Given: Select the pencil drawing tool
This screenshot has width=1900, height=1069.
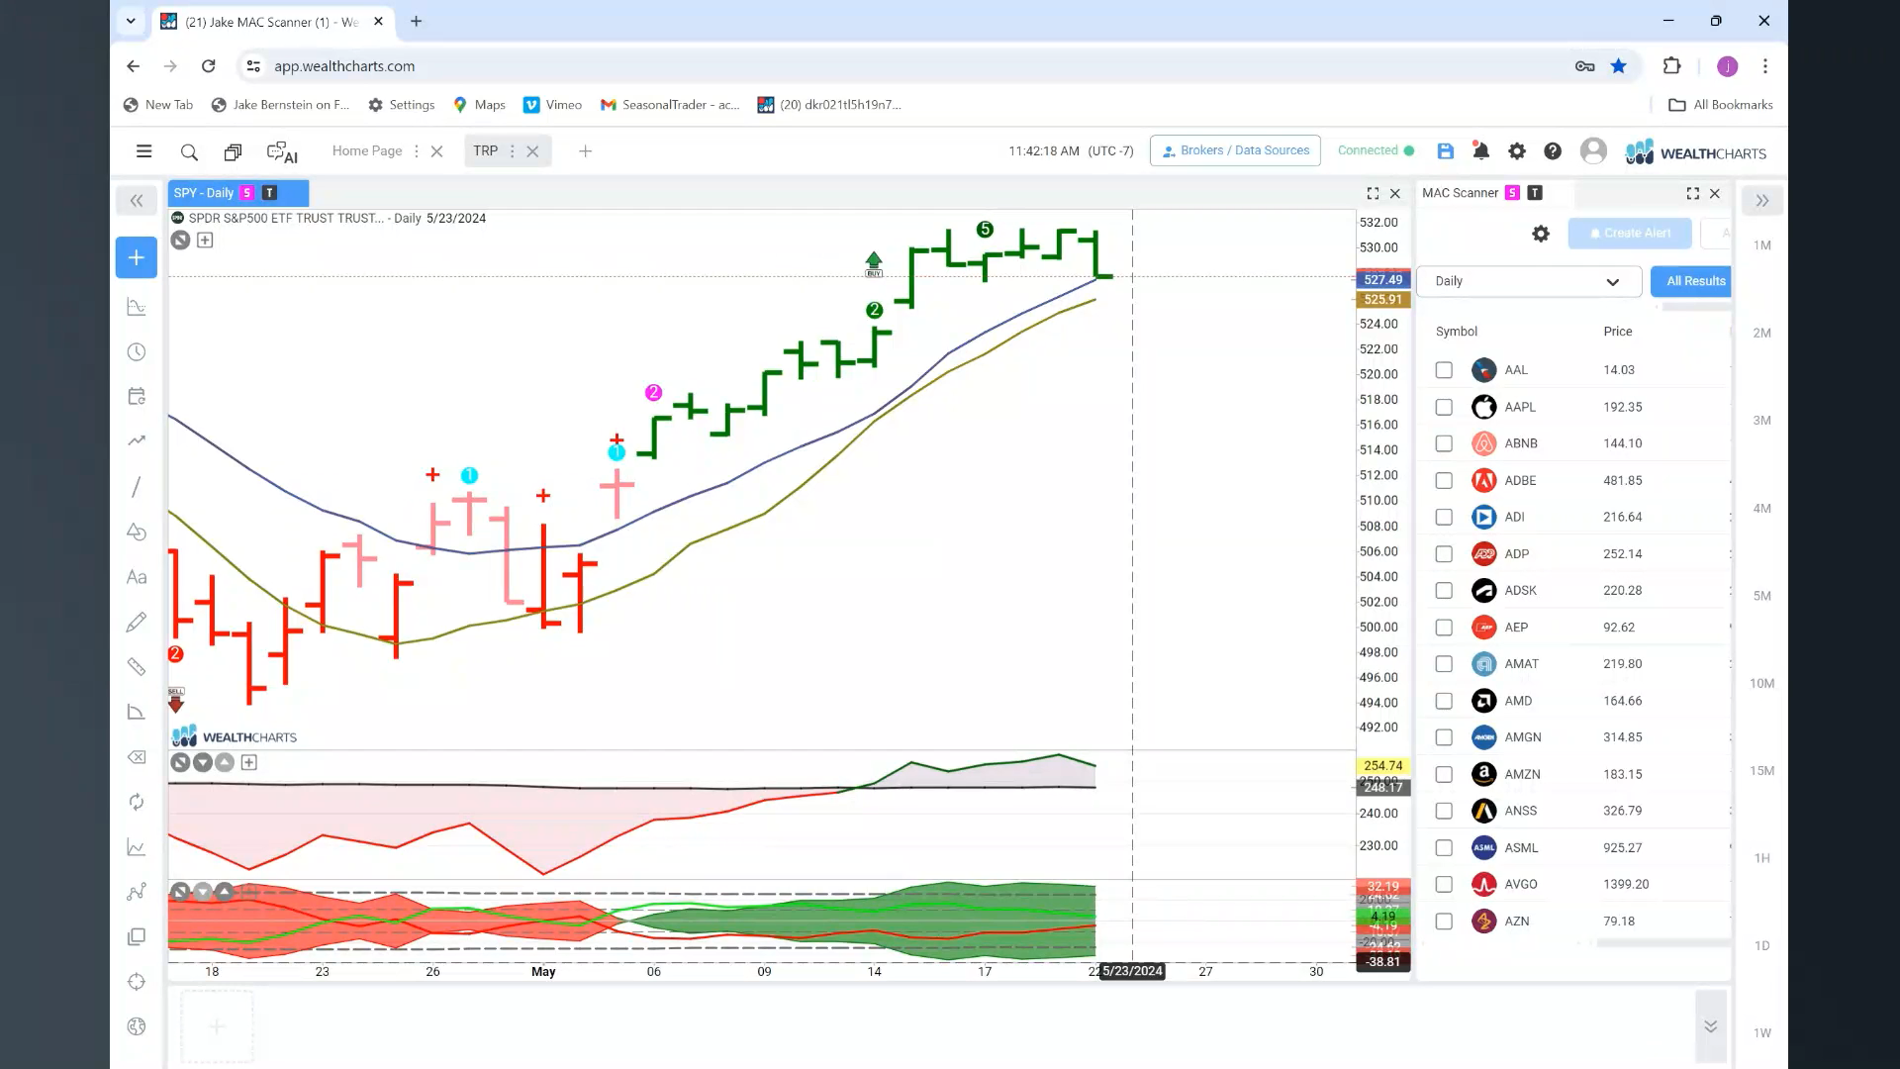Looking at the screenshot, I should tap(137, 622).
